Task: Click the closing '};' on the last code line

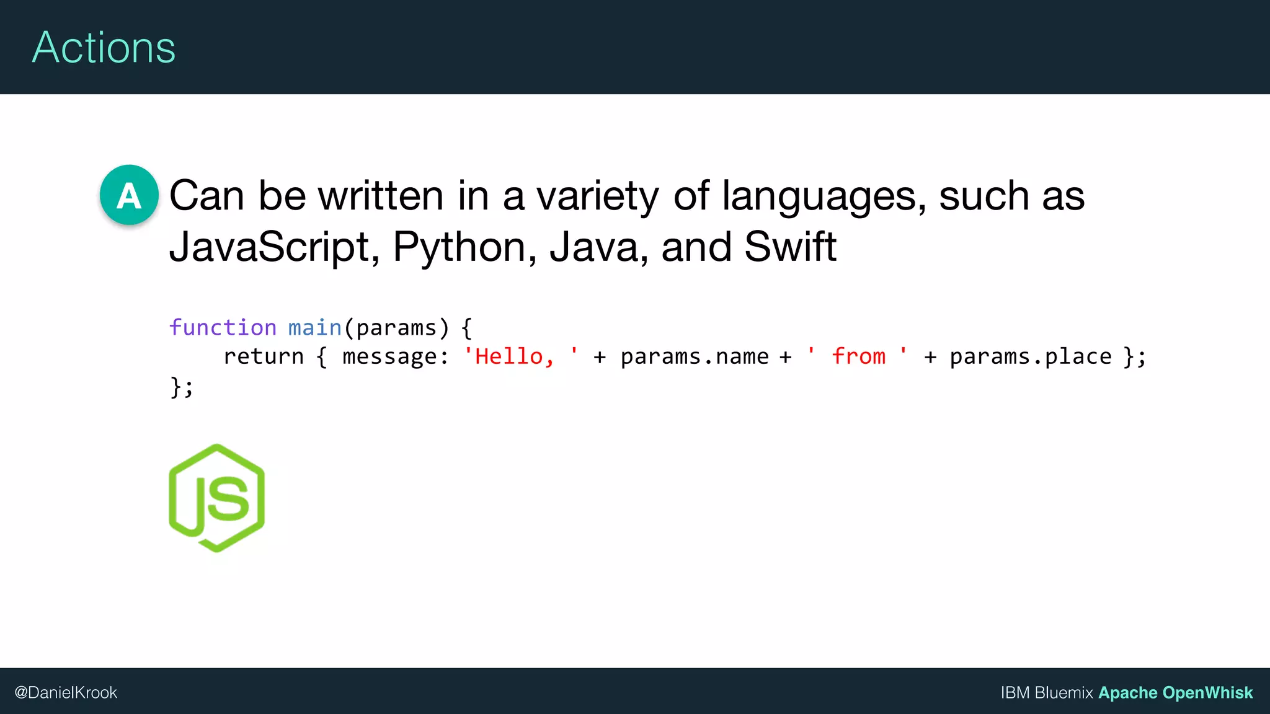Action: point(182,387)
